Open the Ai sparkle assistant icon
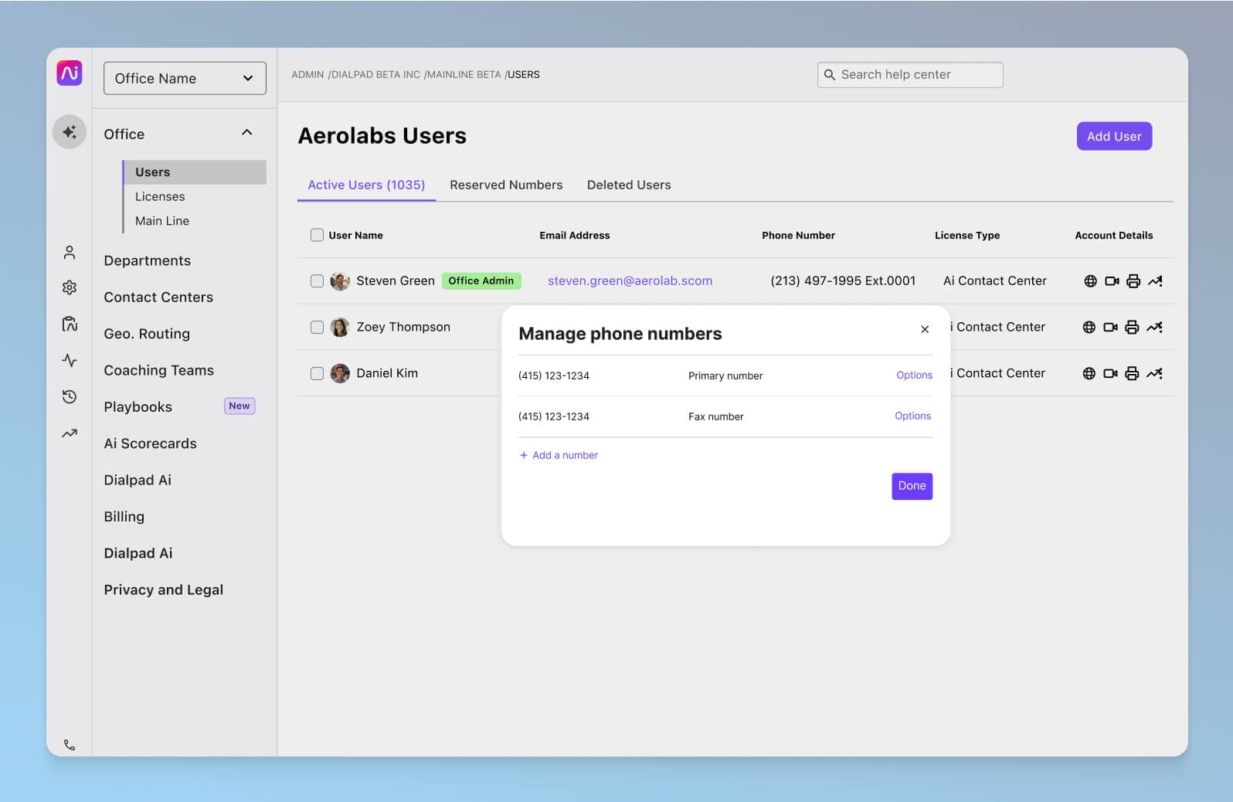Viewport: 1233px width, 802px height. pyautogui.click(x=70, y=132)
